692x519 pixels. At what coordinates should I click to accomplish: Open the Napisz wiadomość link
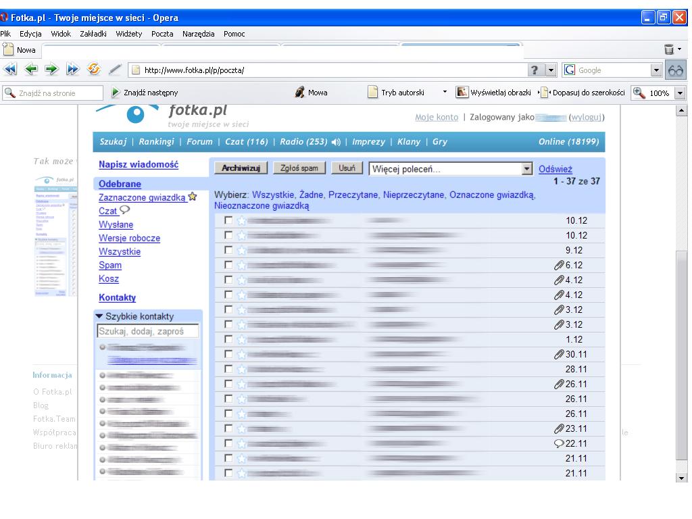[x=139, y=164]
